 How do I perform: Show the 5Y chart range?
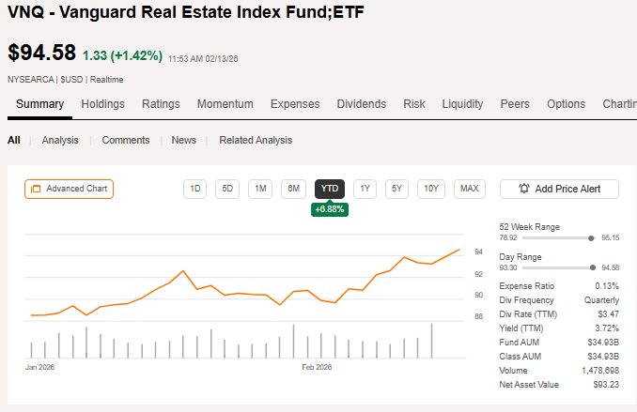pyautogui.click(x=397, y=189)
